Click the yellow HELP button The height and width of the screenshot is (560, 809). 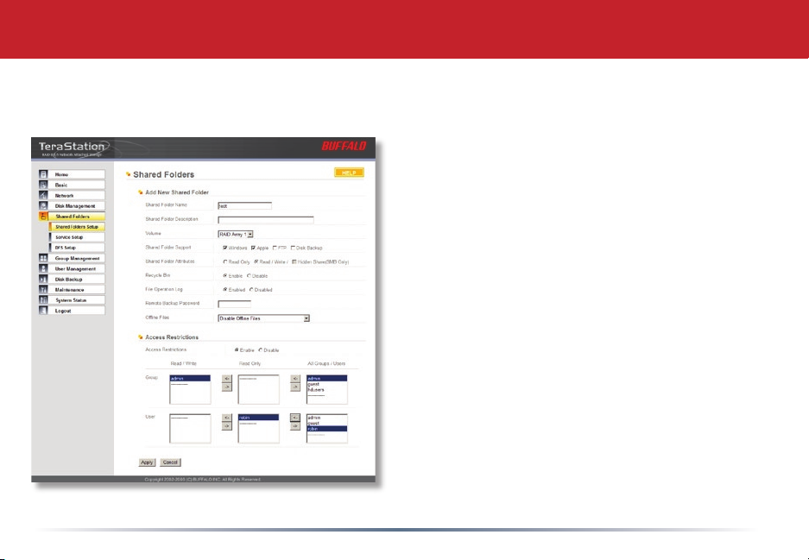[x=349, y=173]
